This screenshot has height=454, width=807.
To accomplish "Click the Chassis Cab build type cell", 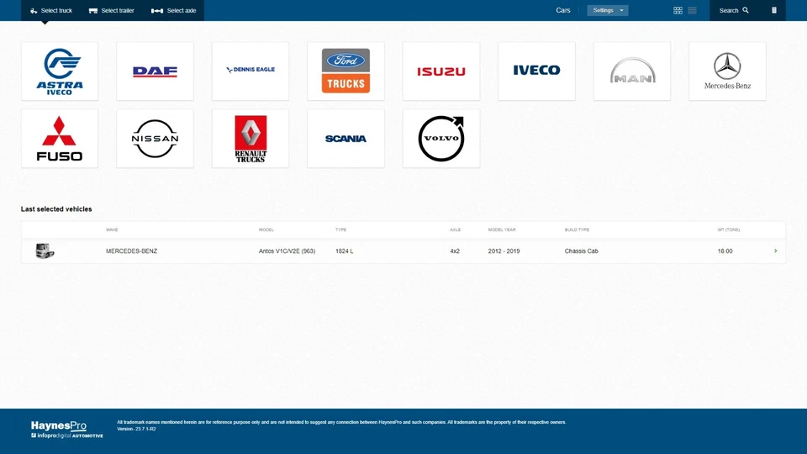I will coord(582,251).
